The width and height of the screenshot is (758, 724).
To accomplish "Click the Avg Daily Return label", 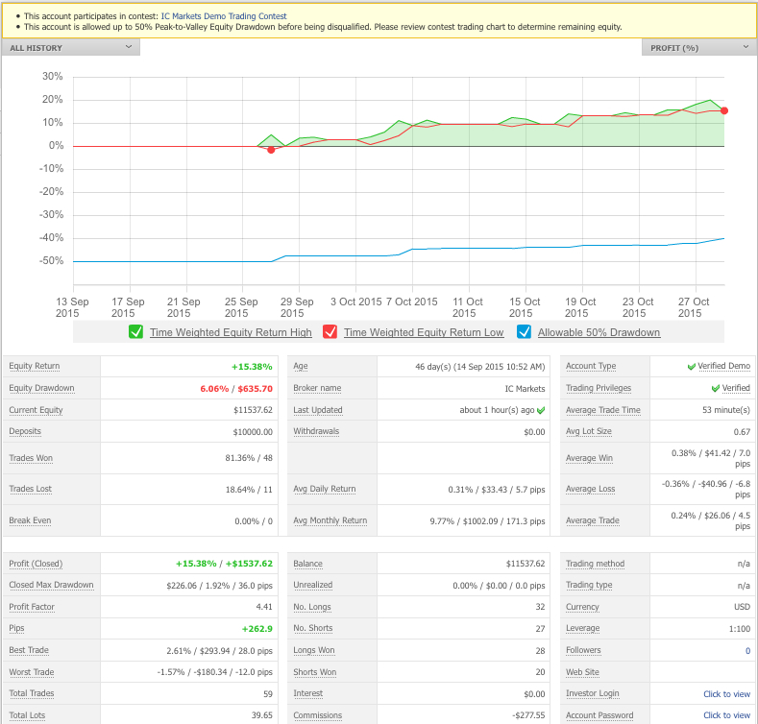I will tap(325, 489).
